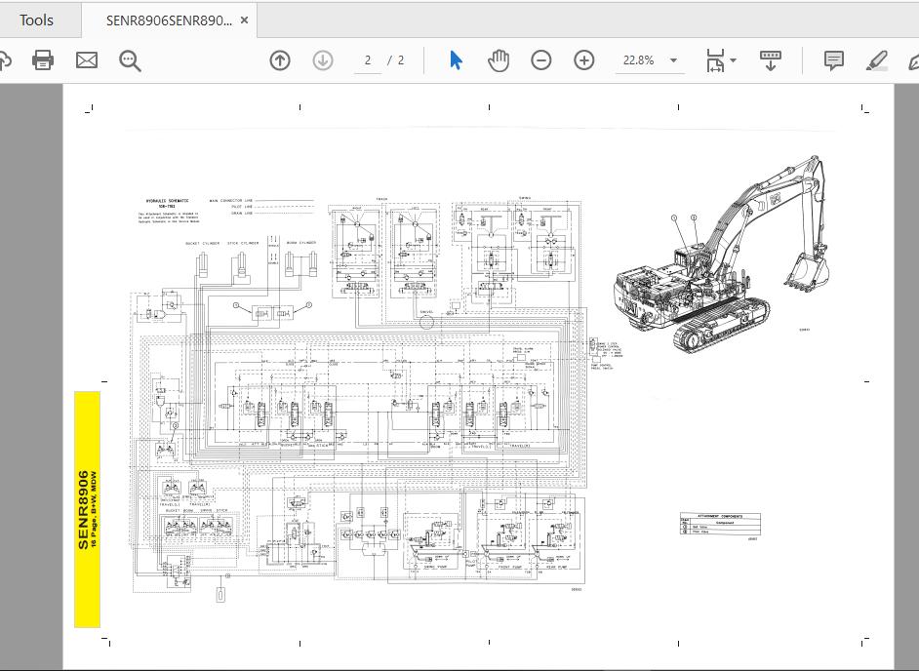Go to the previous page with up arrow
Screen dimensions: 919x671
[x=279, y=59]
